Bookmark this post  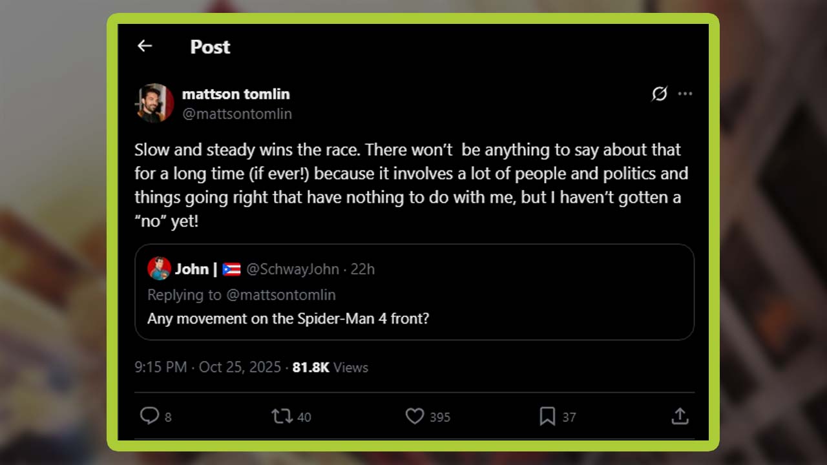pos(547,416)
